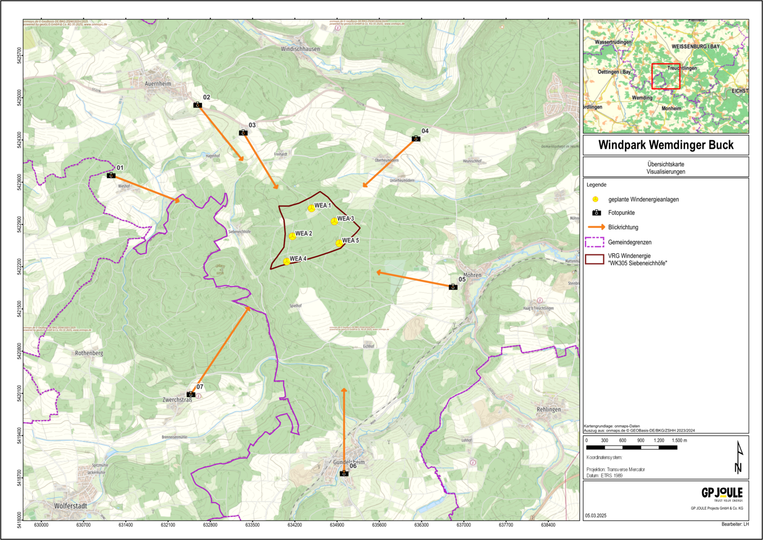
Task: Click the GP JOULE company logo
Action: [722, 493]
